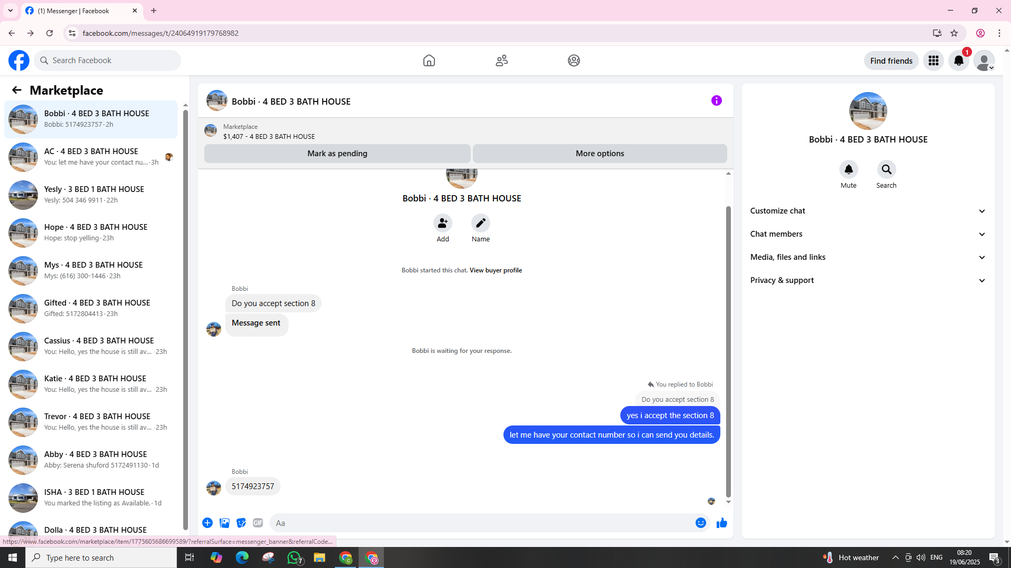The width and height of the screenshot is (1011, 568).
Task: Open a new browser tab
Action: point(154,11)
